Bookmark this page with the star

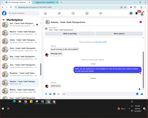coord(125,7)
